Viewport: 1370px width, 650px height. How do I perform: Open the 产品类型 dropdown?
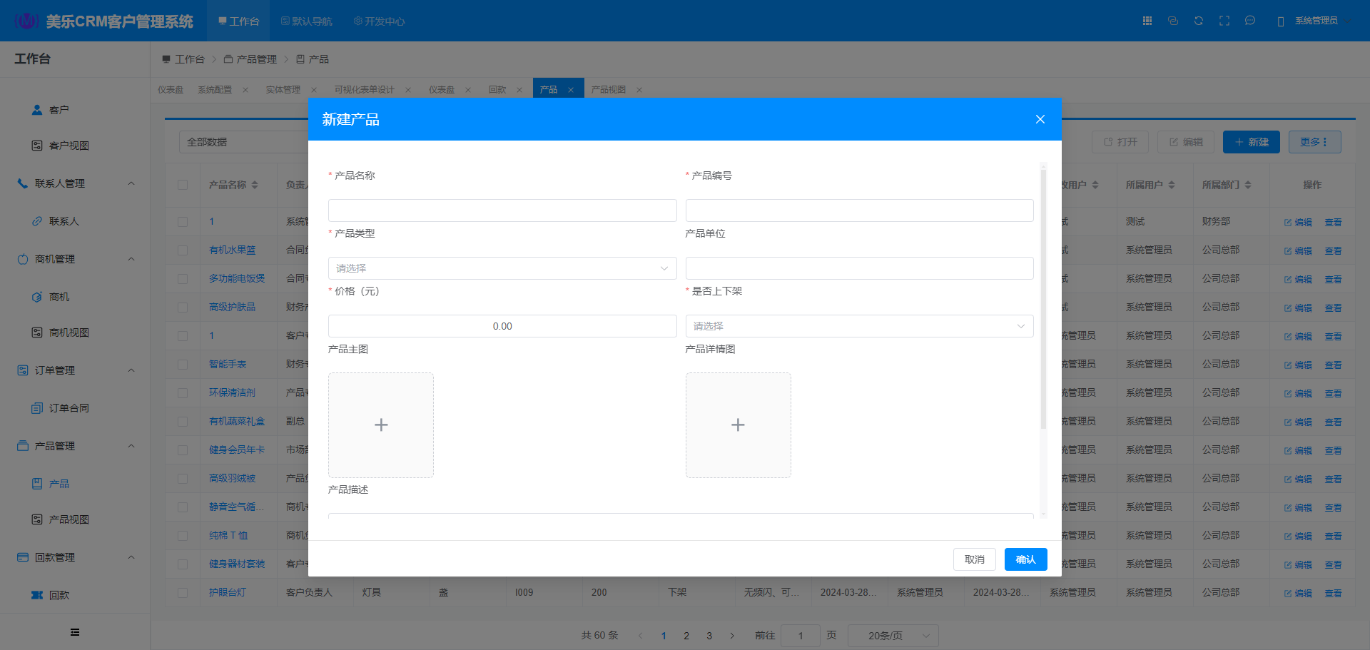coord(502,268)
